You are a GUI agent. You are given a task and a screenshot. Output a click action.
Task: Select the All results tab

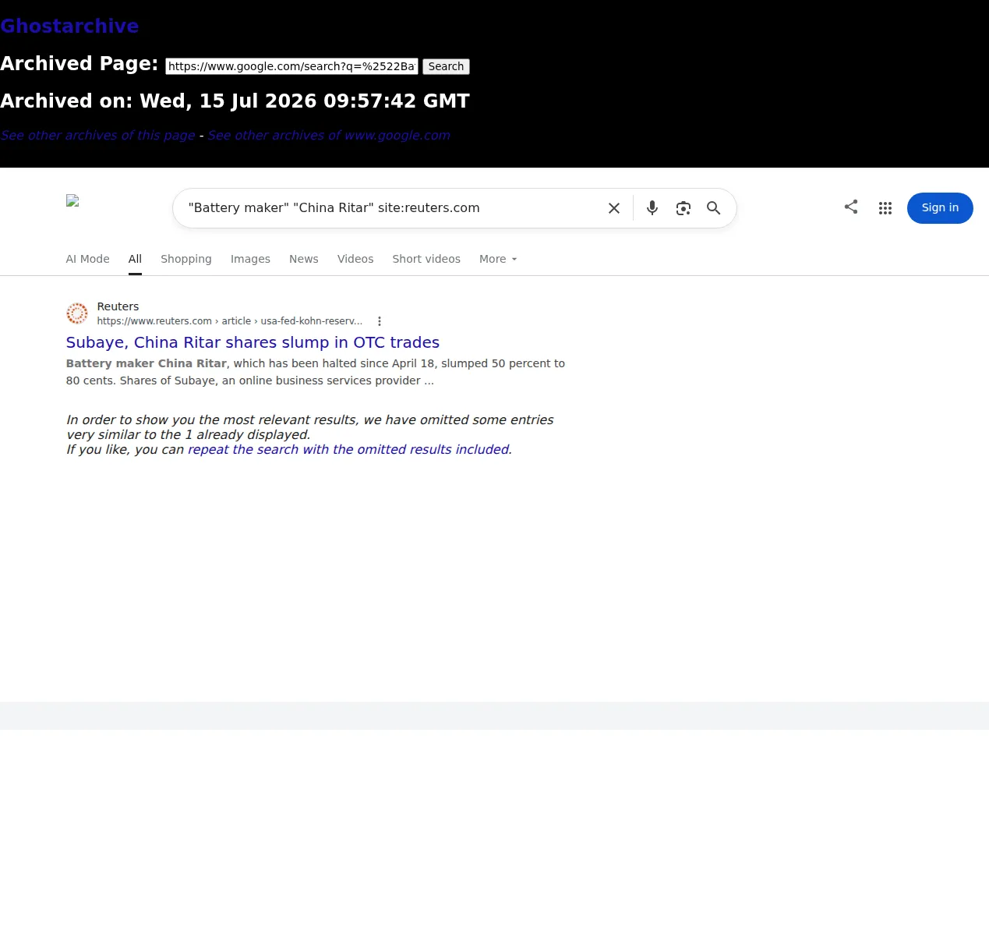click(135, 259)
